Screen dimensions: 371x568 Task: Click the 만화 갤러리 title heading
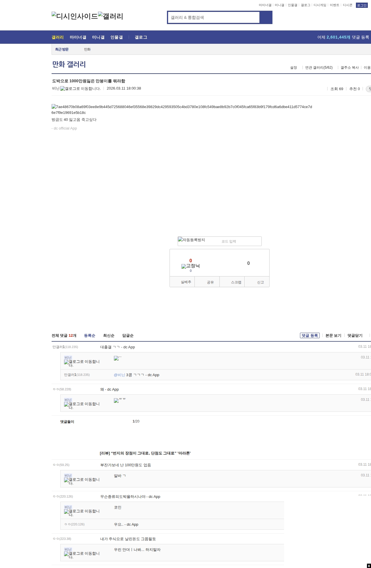(69, 64)
